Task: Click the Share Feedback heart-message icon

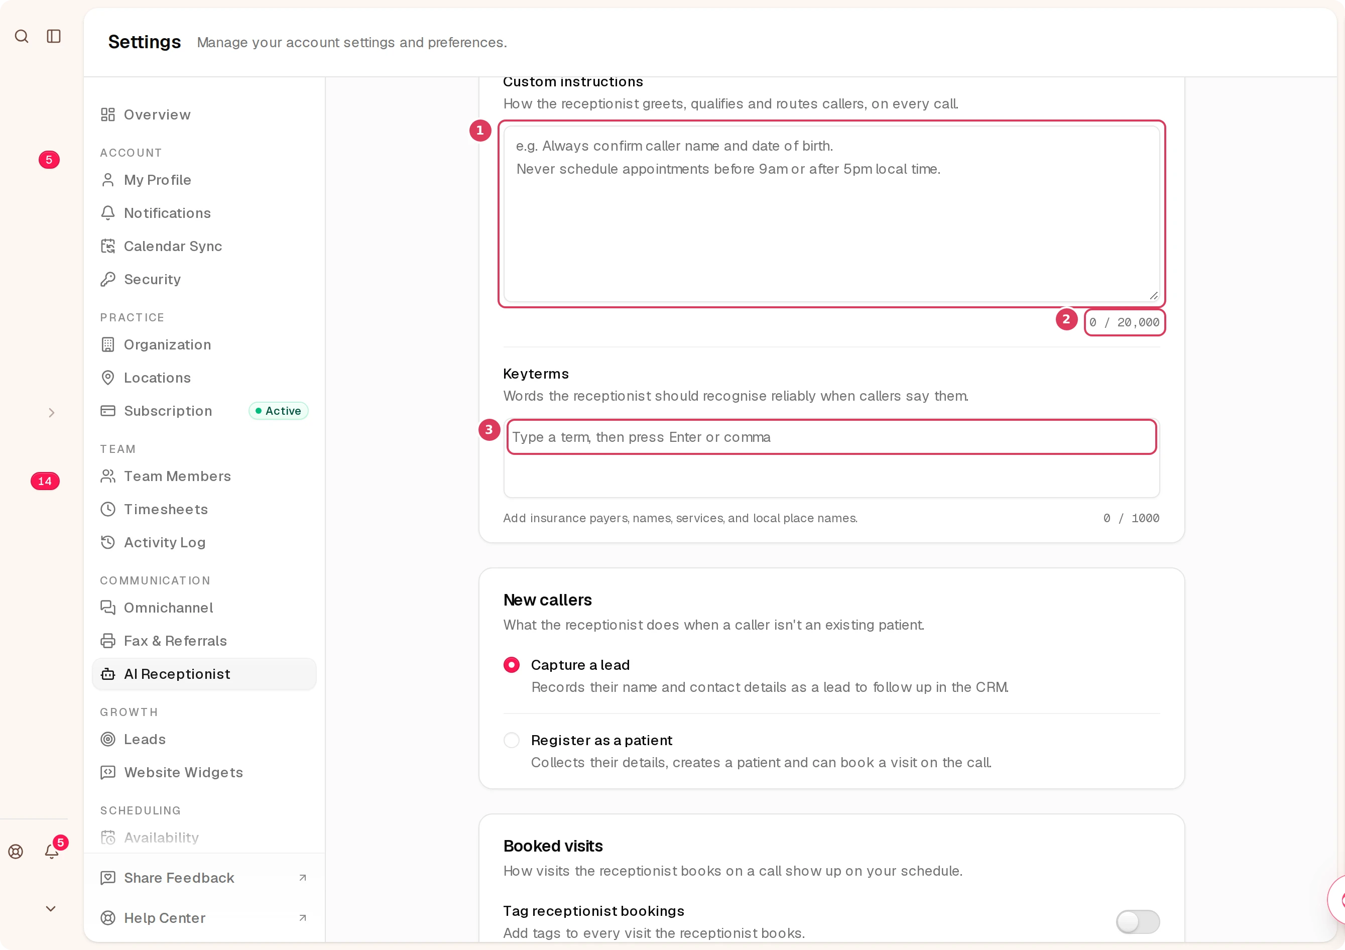Action: [108, 878]
